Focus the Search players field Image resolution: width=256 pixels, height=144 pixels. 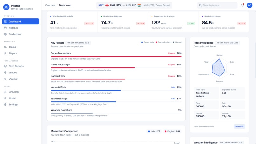pos(217,5)
